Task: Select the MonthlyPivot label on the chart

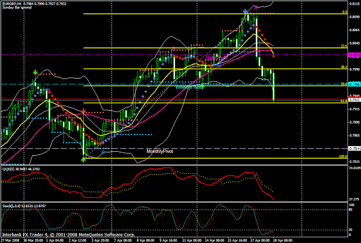Action: tap(160, 151)
